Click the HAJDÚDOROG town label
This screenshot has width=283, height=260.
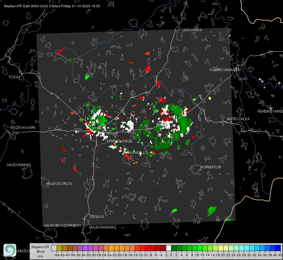click(59, 184)
